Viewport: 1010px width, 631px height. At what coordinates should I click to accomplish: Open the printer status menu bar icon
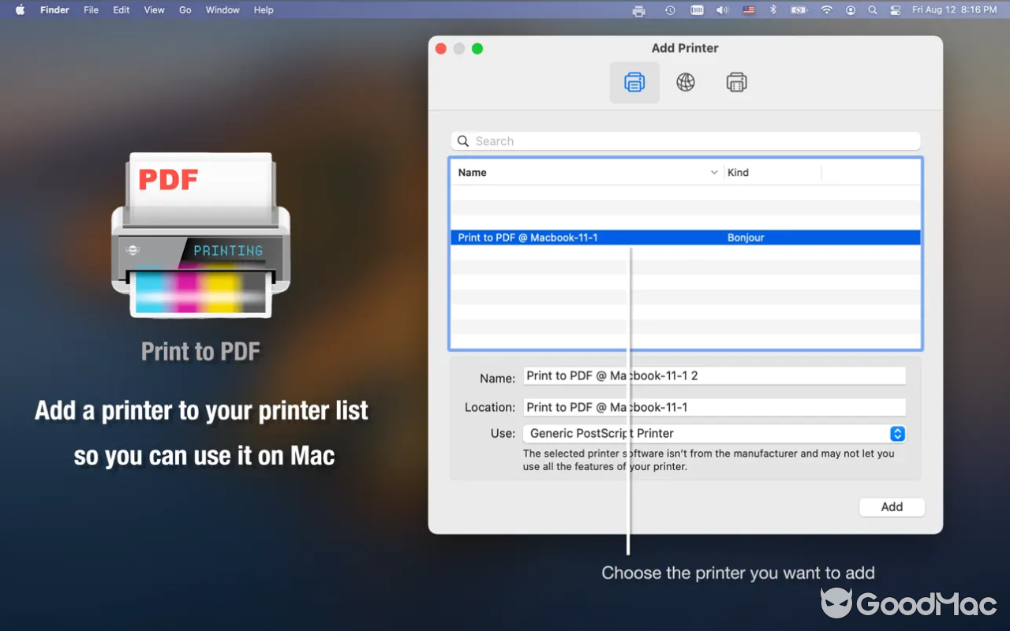point(638,10)
